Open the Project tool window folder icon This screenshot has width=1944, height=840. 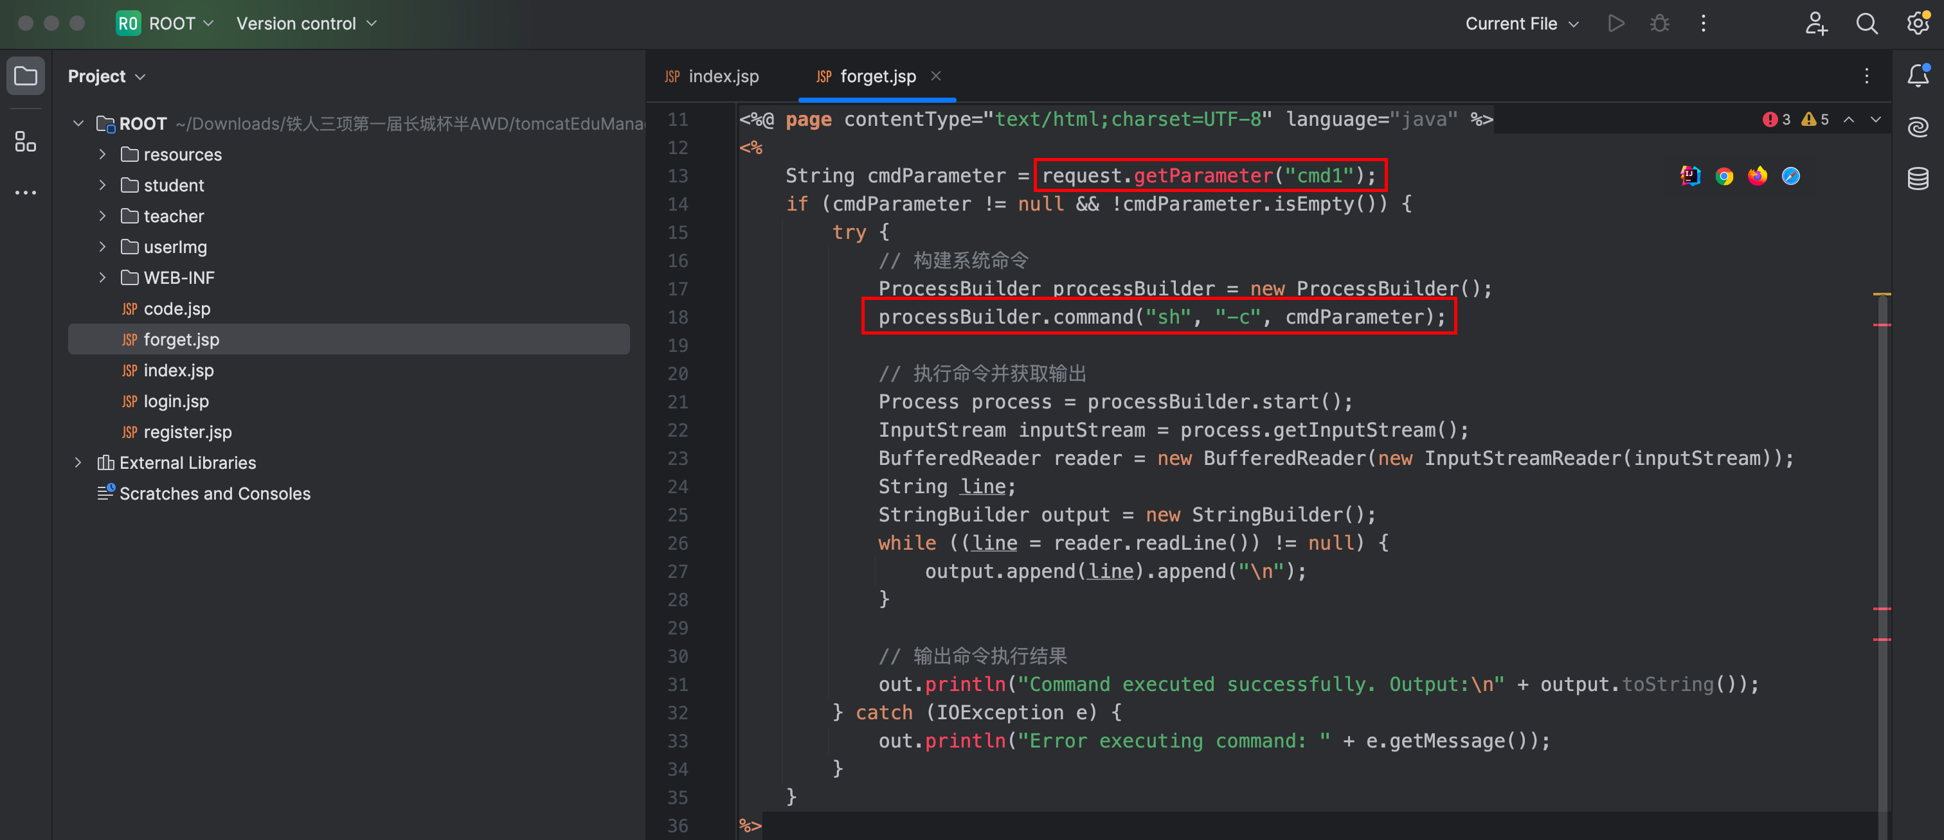point(26,76)
